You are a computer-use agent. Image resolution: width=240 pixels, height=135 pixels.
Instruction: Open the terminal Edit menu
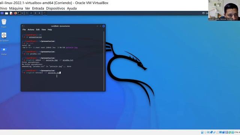[x=38, y=30]
